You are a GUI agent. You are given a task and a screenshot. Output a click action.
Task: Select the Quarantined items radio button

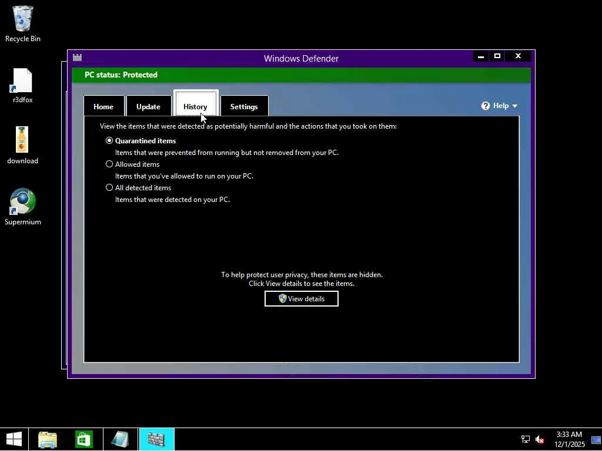pyautogui.click(x=109, y=141)
